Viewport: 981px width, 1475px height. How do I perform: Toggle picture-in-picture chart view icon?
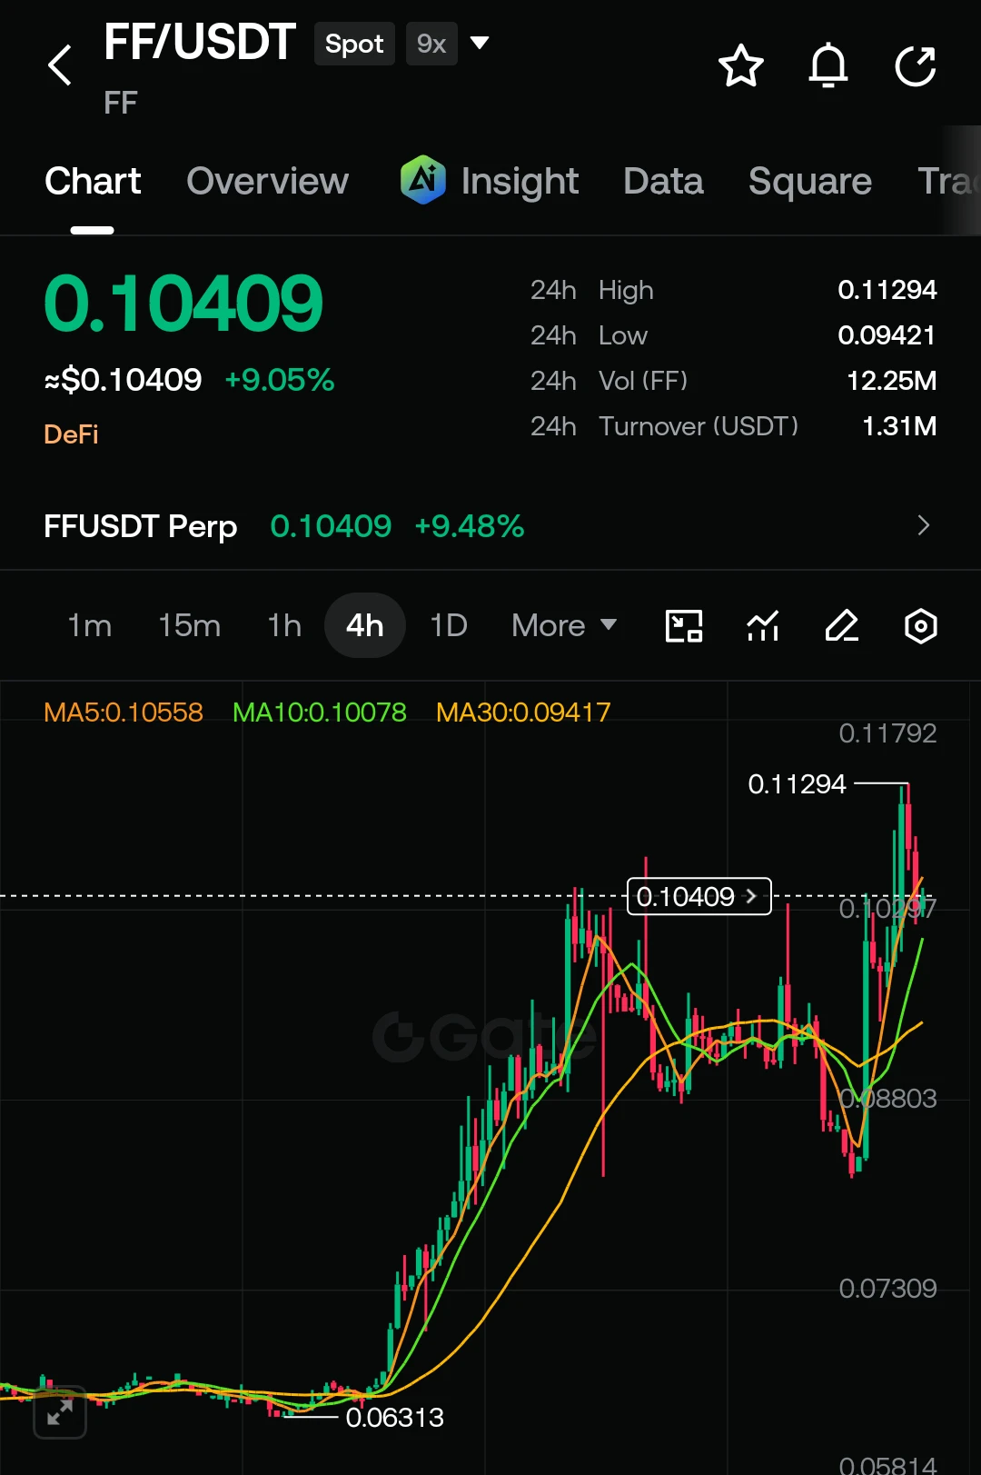click(x=684, y=626)
